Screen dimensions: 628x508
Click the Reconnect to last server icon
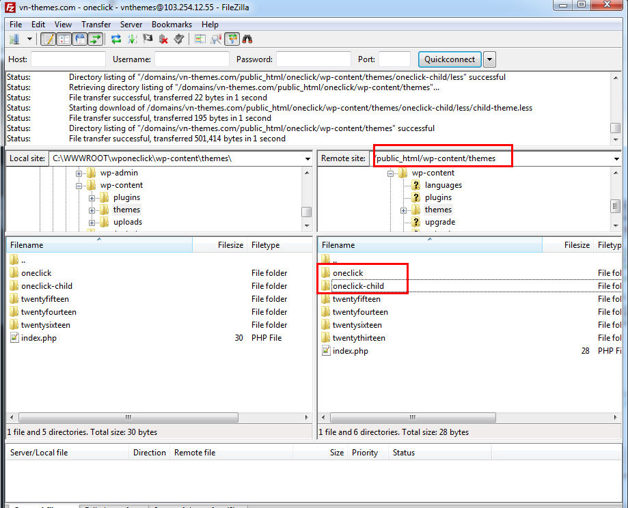pos(178,39)
